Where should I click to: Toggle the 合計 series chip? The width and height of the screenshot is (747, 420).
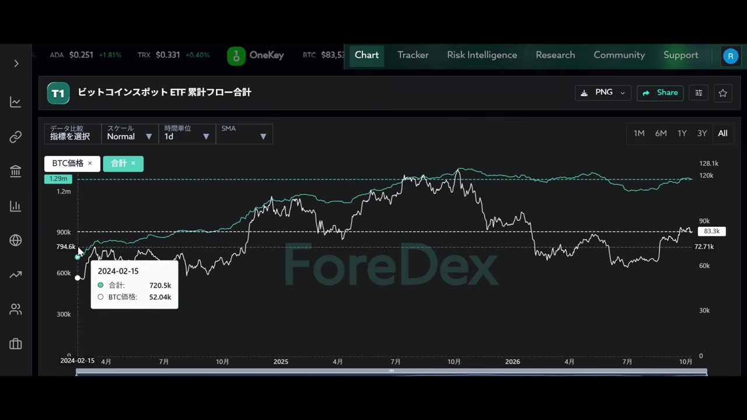coord(123,163)
